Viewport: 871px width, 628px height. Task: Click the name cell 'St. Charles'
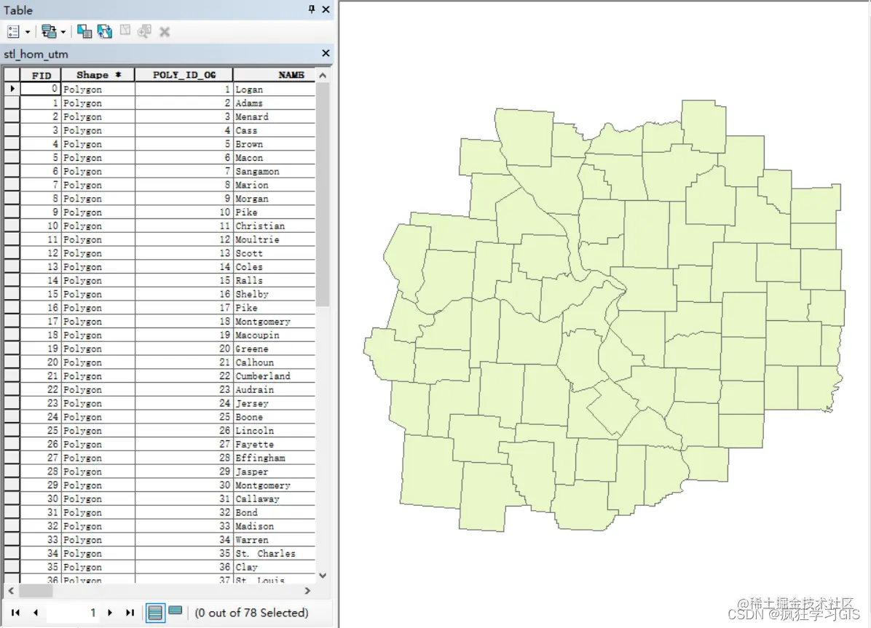click(x=274, y=554)
